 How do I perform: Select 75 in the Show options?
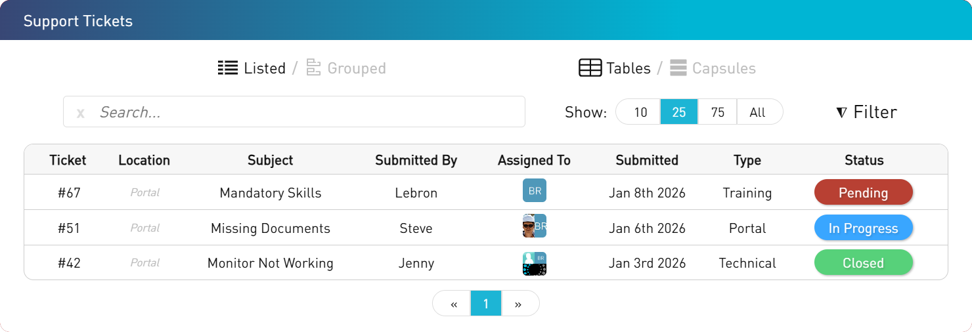[717, 112]
